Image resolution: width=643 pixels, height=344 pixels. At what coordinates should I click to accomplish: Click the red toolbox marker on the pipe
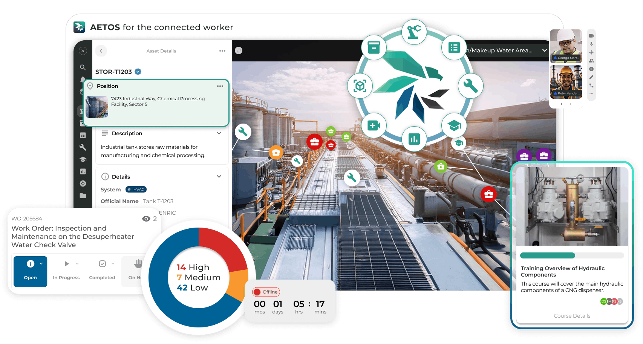[x=488, y=194]
